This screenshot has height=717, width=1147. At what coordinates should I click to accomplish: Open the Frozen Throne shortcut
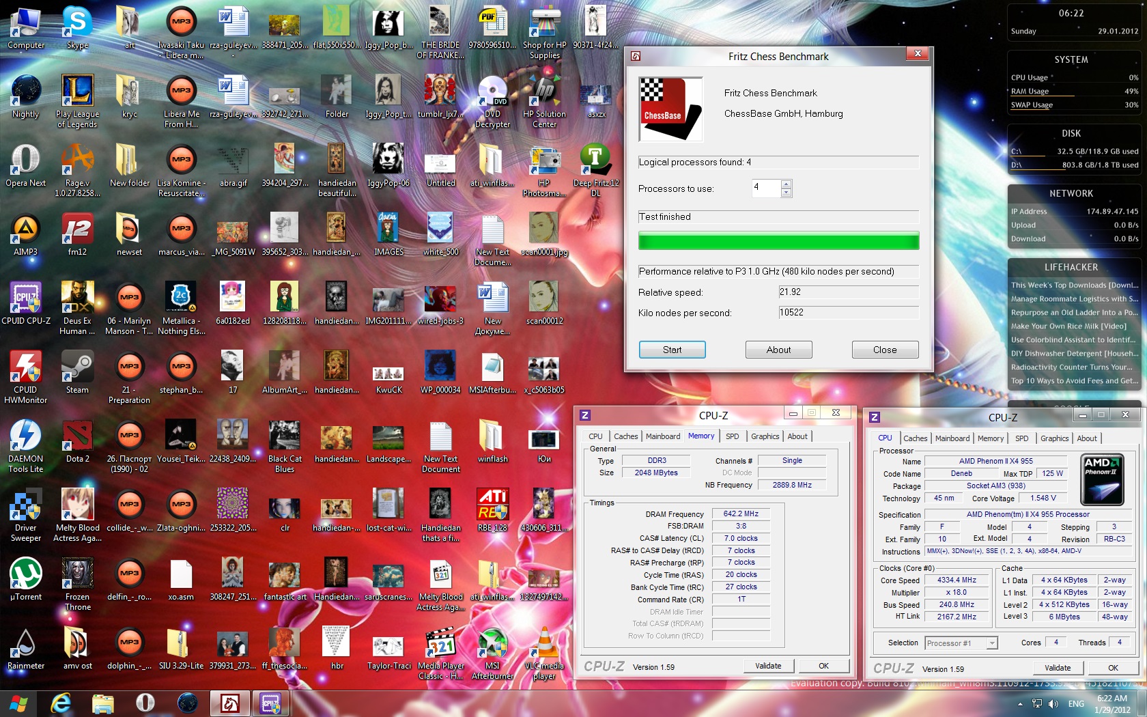[x=77, y=584]
